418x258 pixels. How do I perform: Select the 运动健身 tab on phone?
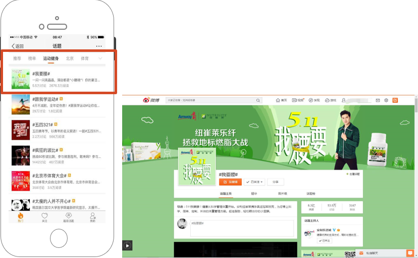coord(51,58)
